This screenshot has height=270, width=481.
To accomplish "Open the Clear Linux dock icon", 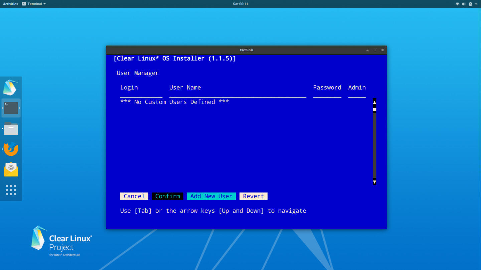I will coord(11,88).
